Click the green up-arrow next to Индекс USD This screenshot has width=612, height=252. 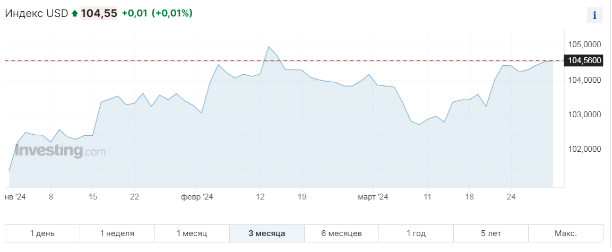(x=74, y=14)
